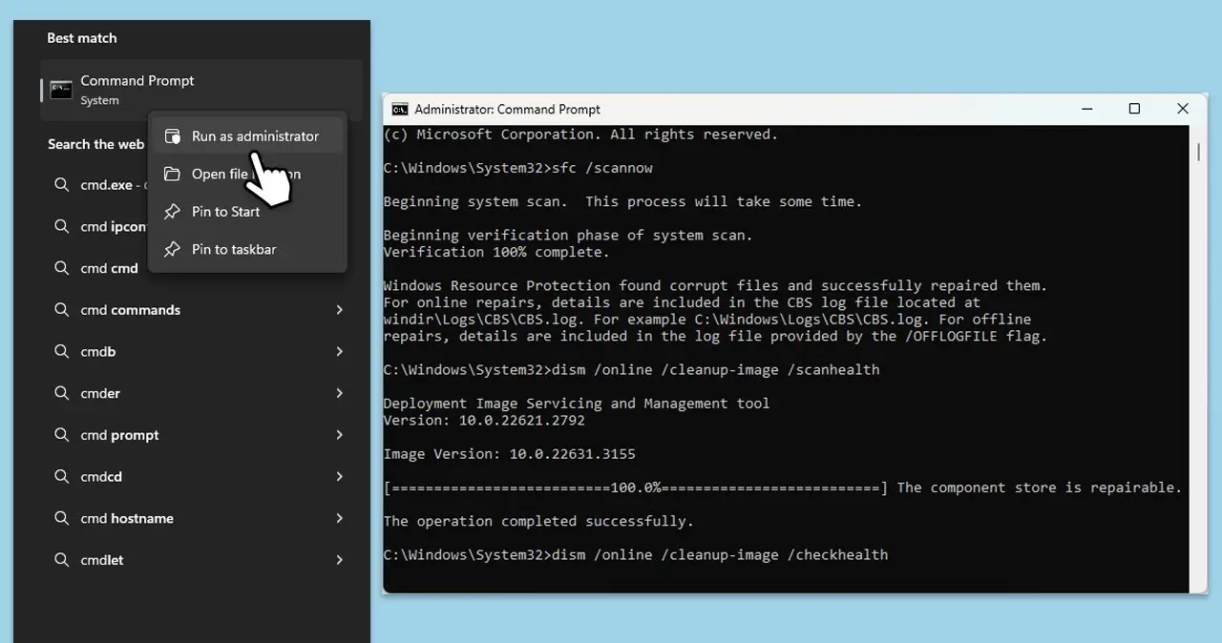This screenshot has height=643, width=1222.
Task: Expand the cmdcd suggestion chevron
Action: click(340, 477)
